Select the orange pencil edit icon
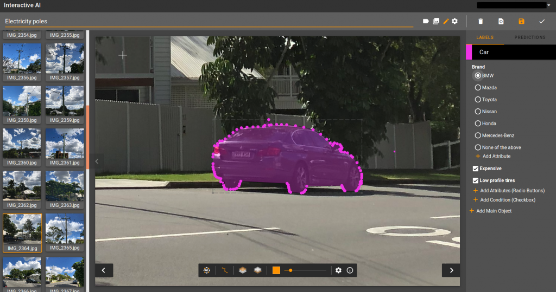 (x=446, y=21)
